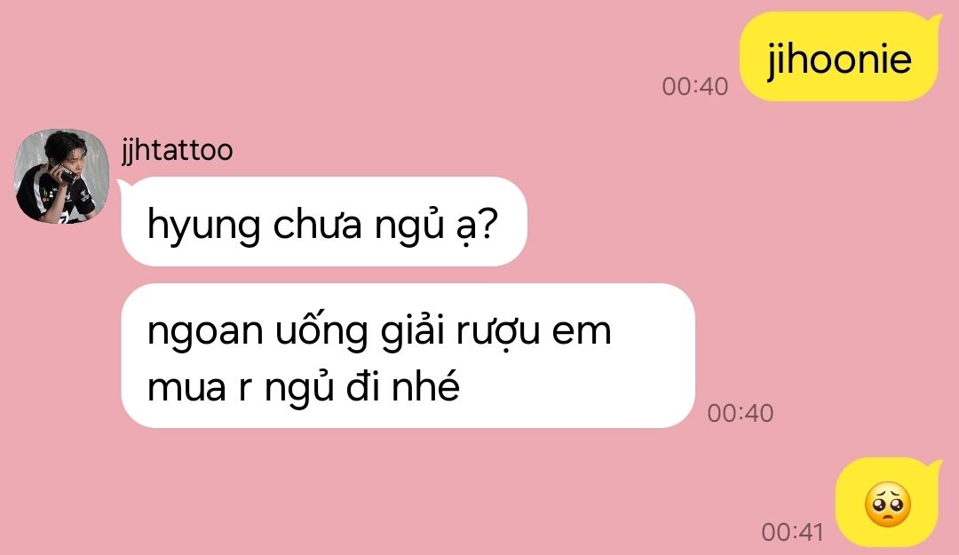Click the question mark after "ạ"

(x=487, y=224)
